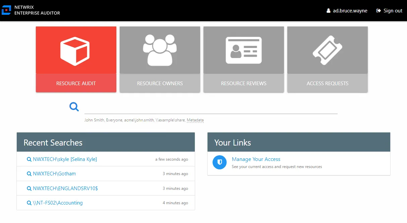Click 'a few seconds ago' timestamp
The height and width of the screenshot is (223, 407).
pos(172,160)
